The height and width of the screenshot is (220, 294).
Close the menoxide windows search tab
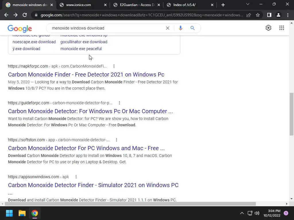[x=52, y=5]
